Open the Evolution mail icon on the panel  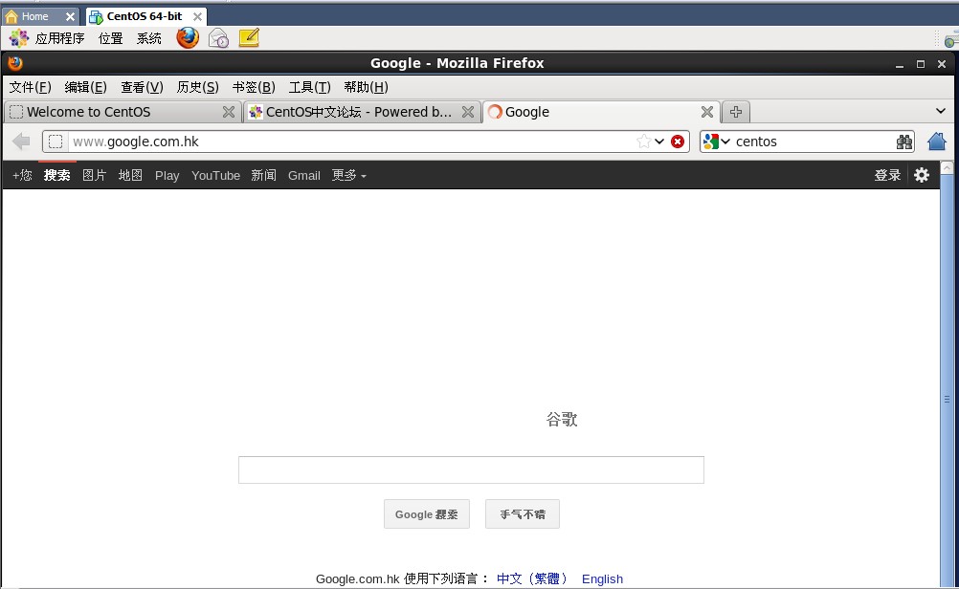coord(218,37)
